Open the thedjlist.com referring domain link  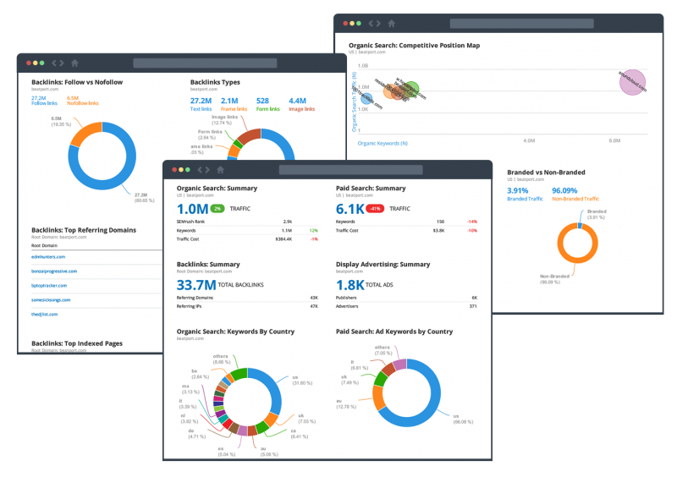(45, 315)
